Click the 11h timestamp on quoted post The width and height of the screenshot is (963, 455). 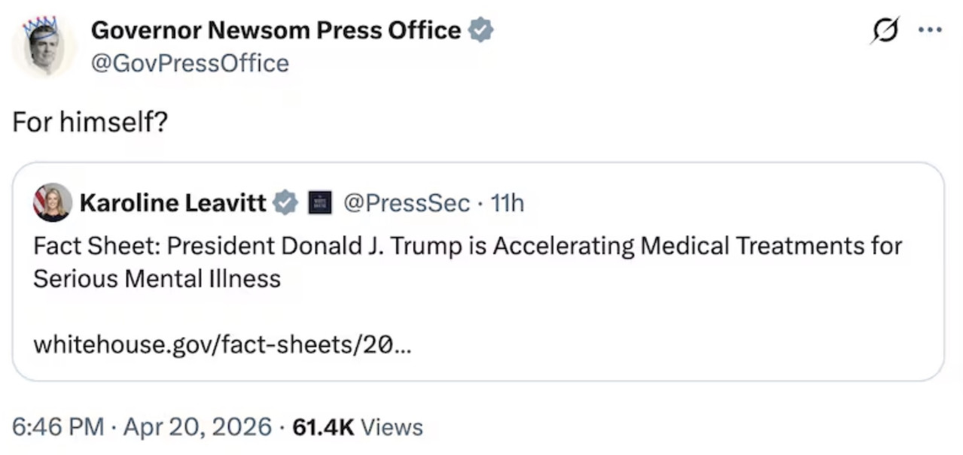507,203
